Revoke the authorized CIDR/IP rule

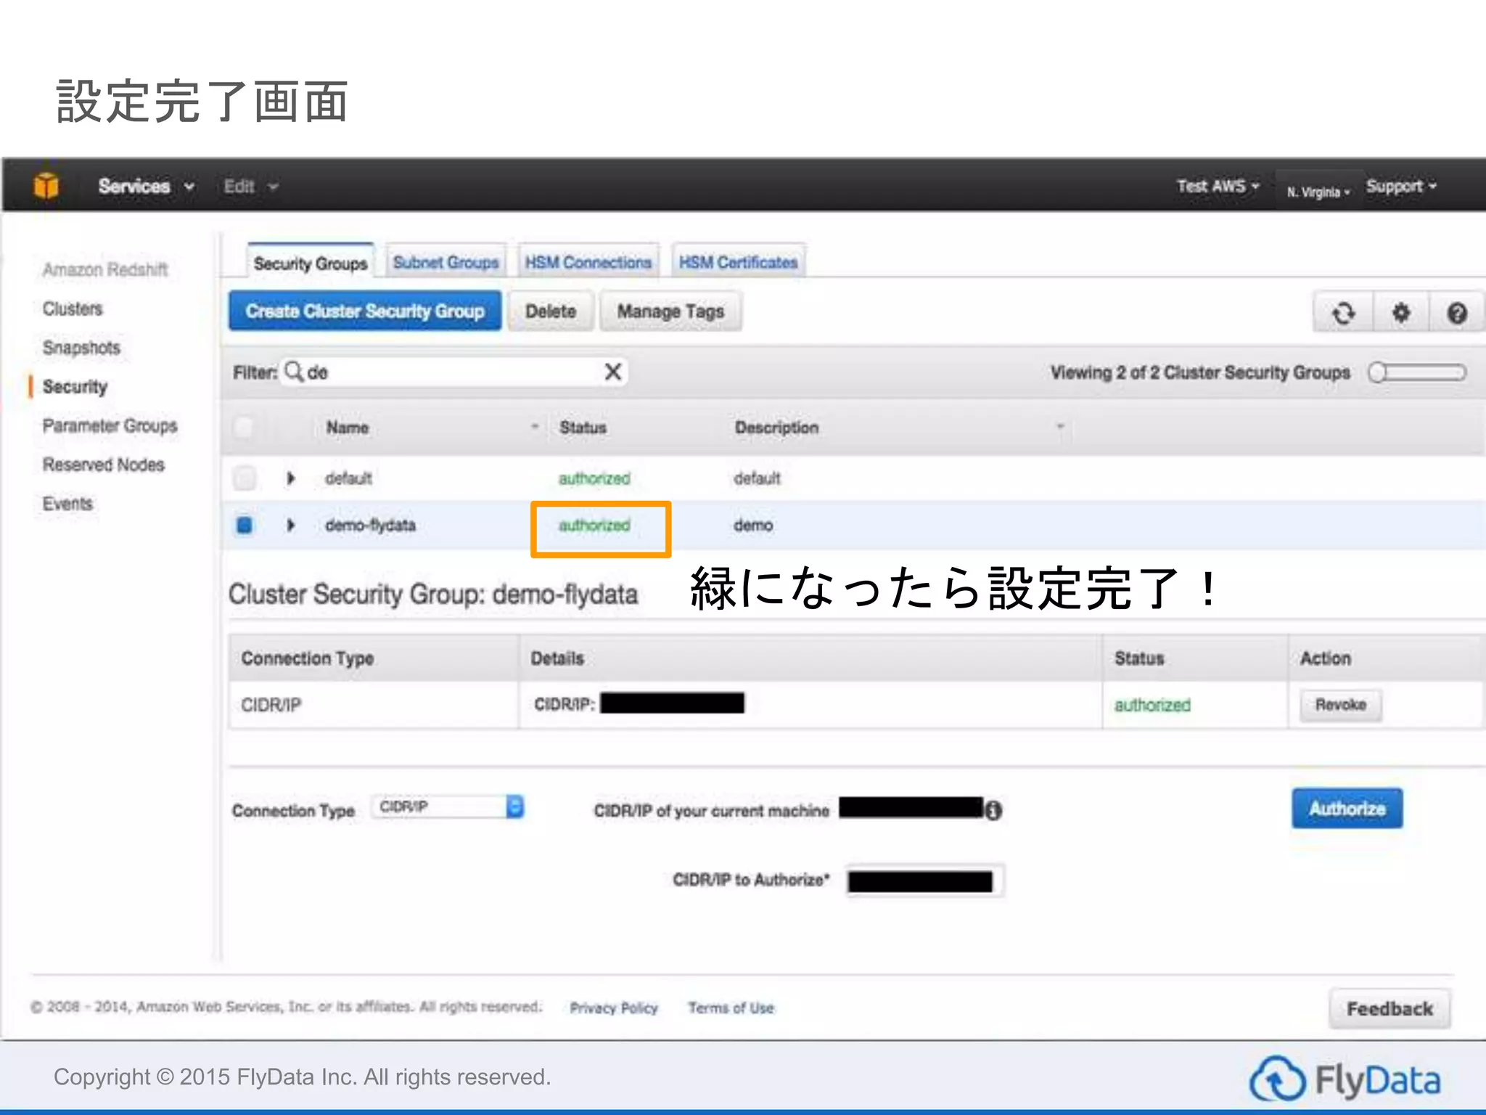pos(1340,705)
